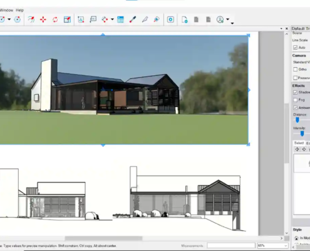310x251 pixels.
Task: Select the Polygon tool
Action: point(18,19)
